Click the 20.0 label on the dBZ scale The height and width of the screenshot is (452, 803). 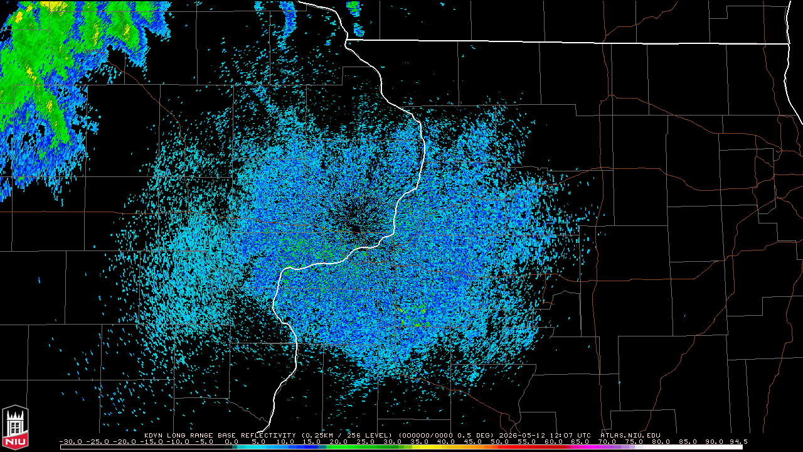click(339, 442)
